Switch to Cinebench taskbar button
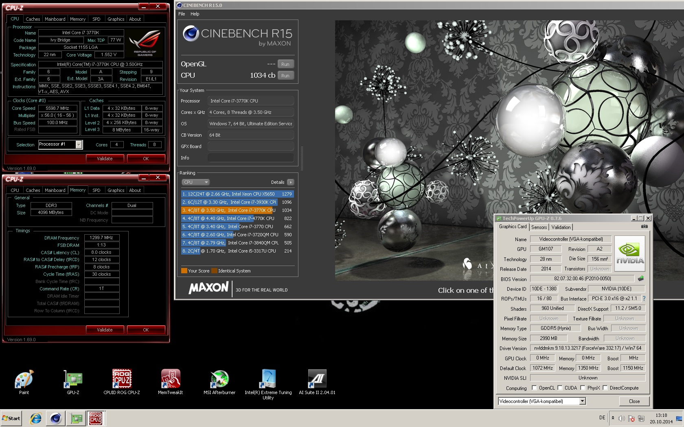 click(56, 418)
